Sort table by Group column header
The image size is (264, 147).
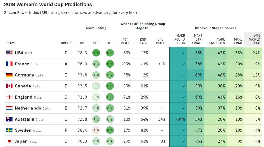click(x=66, y=43)
